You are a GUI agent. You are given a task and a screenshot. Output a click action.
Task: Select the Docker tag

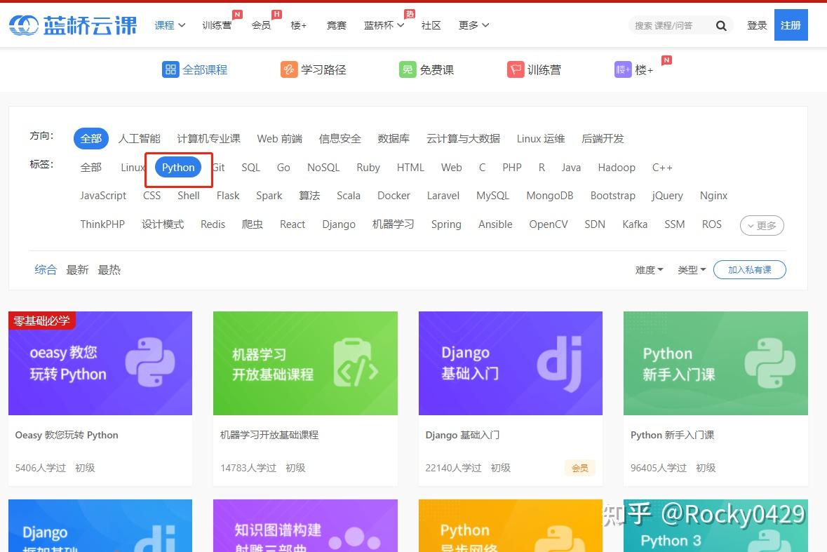(x=394, y=196)
